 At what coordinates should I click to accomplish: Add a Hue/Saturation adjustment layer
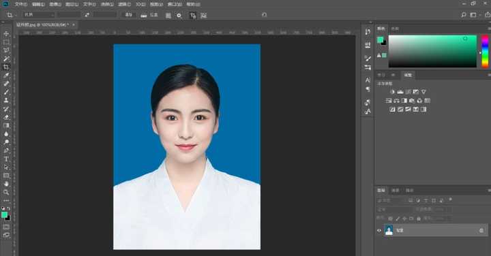point(389,101)
